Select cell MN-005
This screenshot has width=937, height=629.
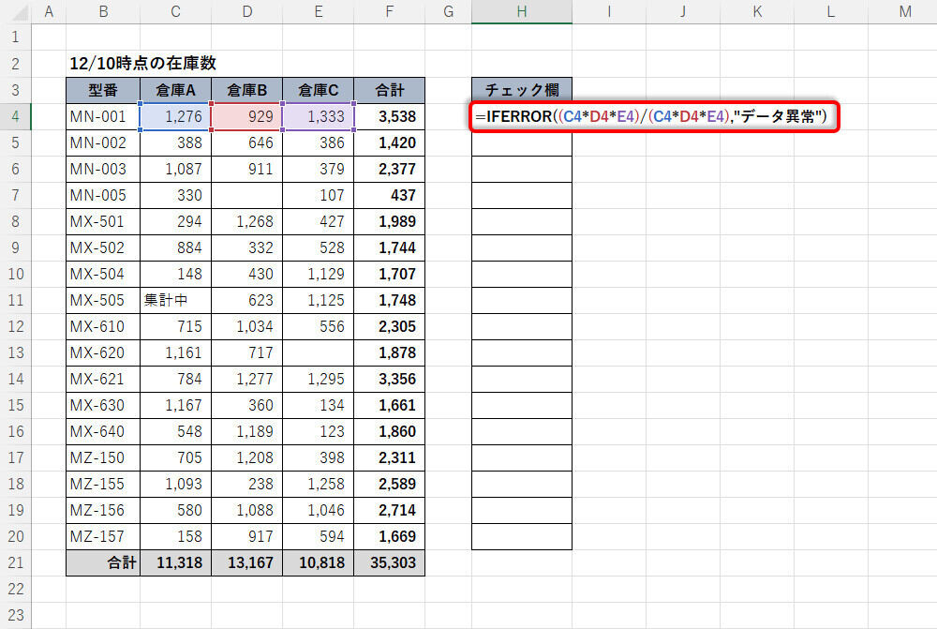(x=103, y=196)
